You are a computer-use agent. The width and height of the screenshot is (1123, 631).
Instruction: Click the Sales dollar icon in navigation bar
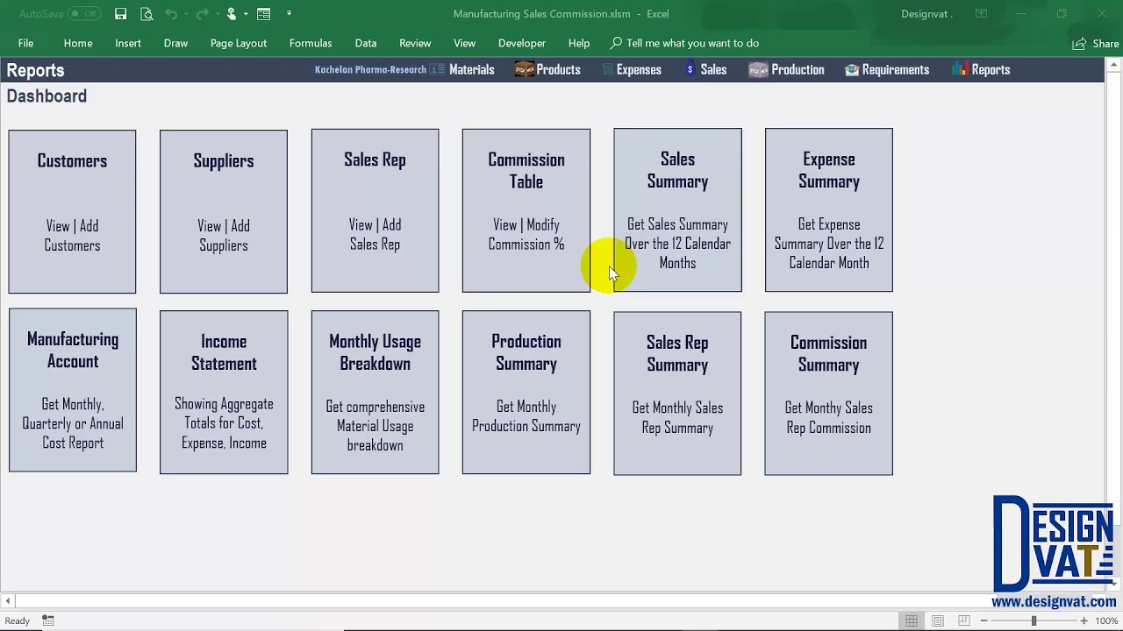click(x=690, y=69)
